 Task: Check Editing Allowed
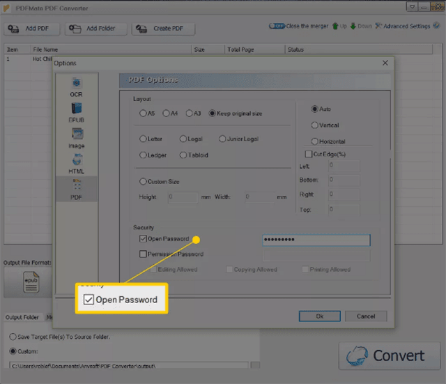[x=153, y=270]
